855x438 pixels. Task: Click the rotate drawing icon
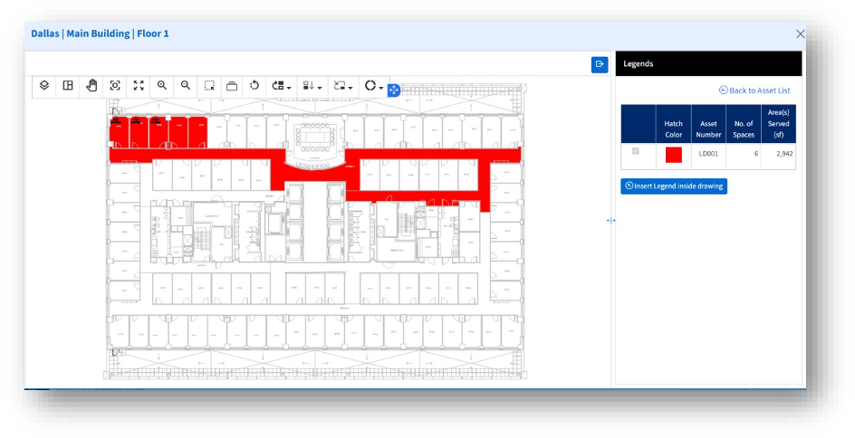[255, 86]
